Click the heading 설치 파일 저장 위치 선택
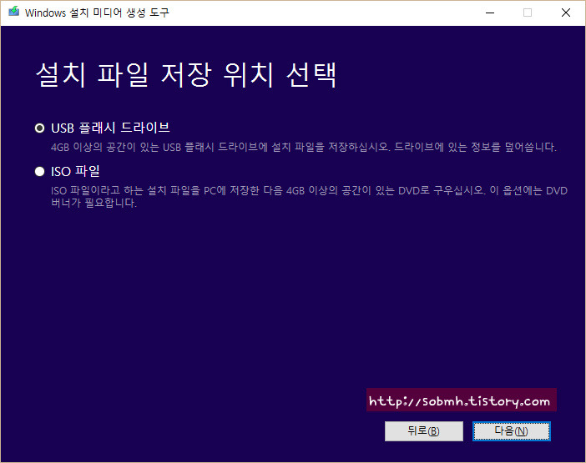Image resolution: width=586 pixels, height=463 pixels. [186, 75]
